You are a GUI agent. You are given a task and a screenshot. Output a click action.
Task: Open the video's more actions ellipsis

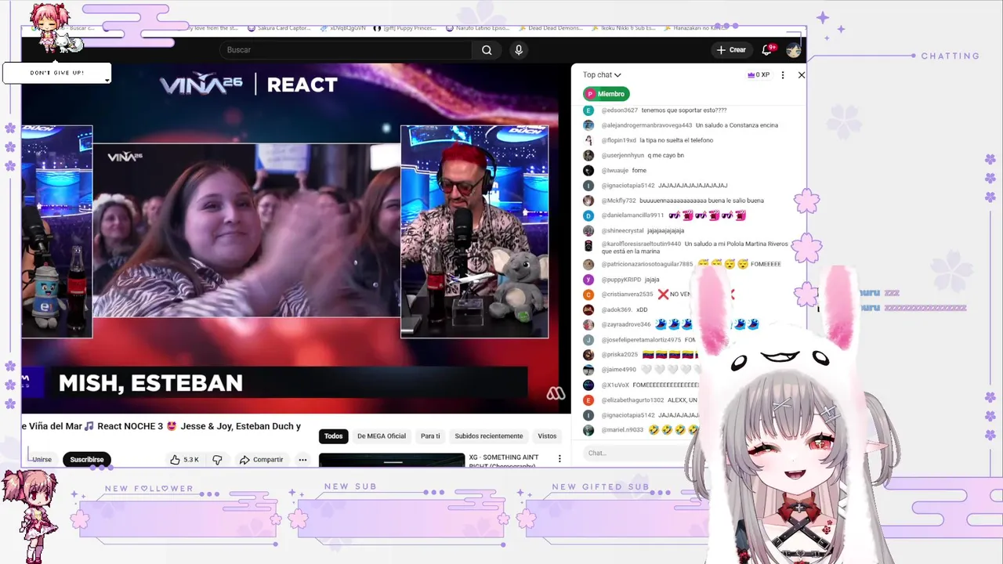pos(302,460)
